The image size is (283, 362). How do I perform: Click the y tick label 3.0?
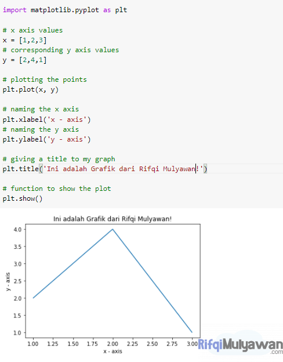[x=17, y=264]
